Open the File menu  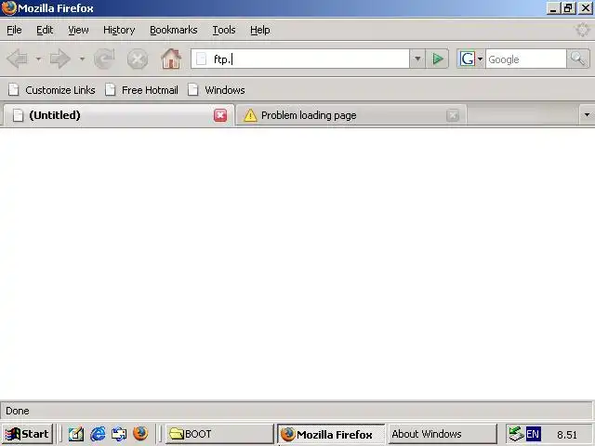point(14,30)
